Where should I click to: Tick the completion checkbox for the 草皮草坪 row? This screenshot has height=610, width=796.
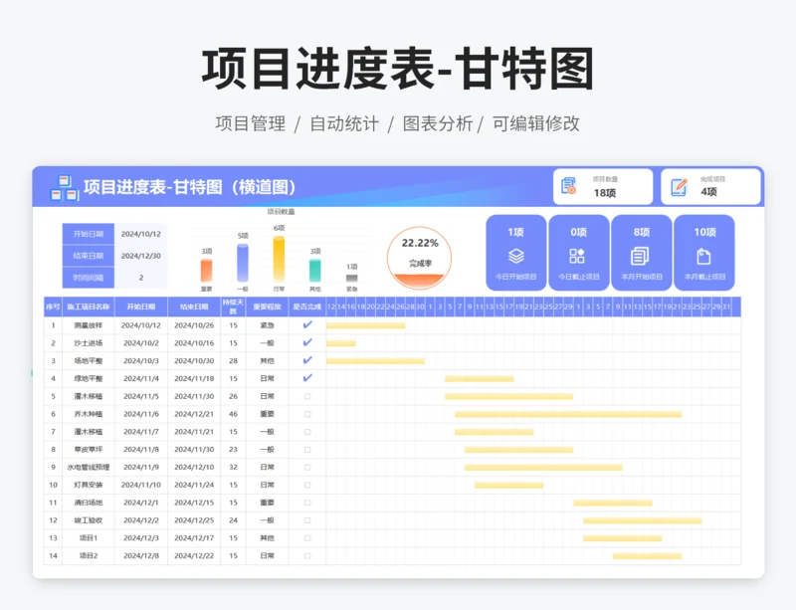[x=307, y=450]
